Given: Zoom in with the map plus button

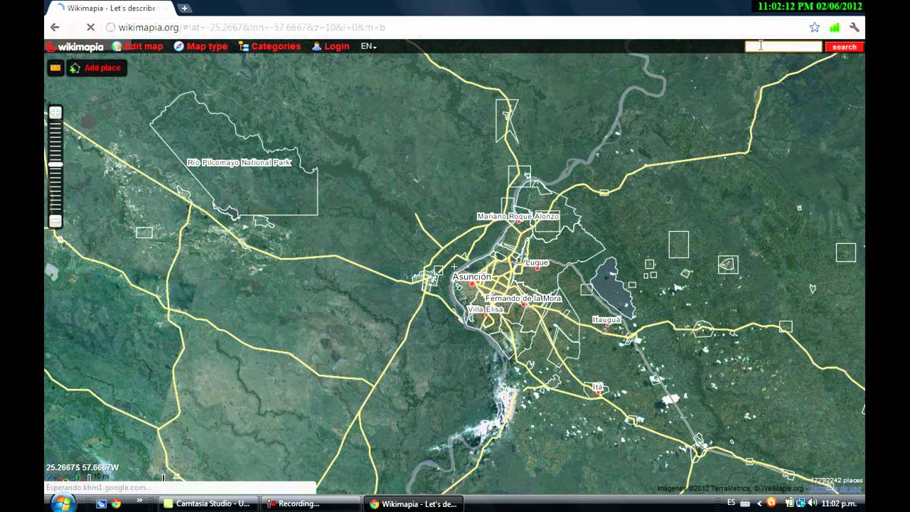Looking at the screenshot, I should point(55,112).
